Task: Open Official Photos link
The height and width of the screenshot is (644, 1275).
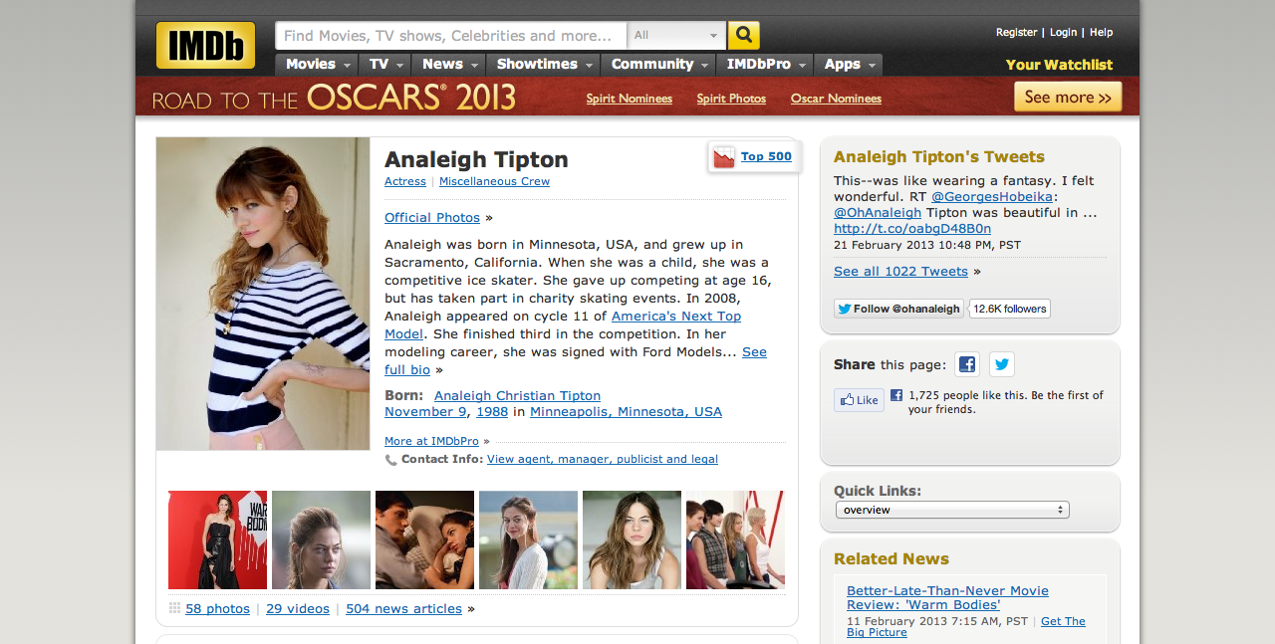Action: coord(432,217)
